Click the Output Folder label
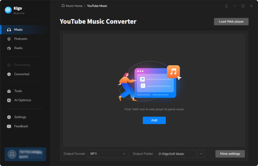258x166 pixels. [x=143, y=154]
